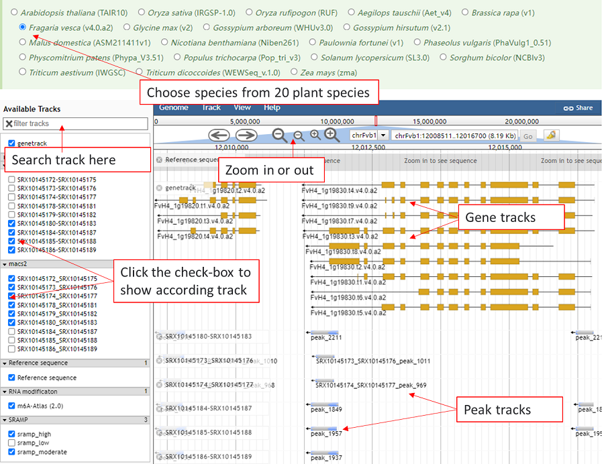604x464 pixels.
Task: Close the genetrack track with its X icon
Action: (x=160, y=188)
